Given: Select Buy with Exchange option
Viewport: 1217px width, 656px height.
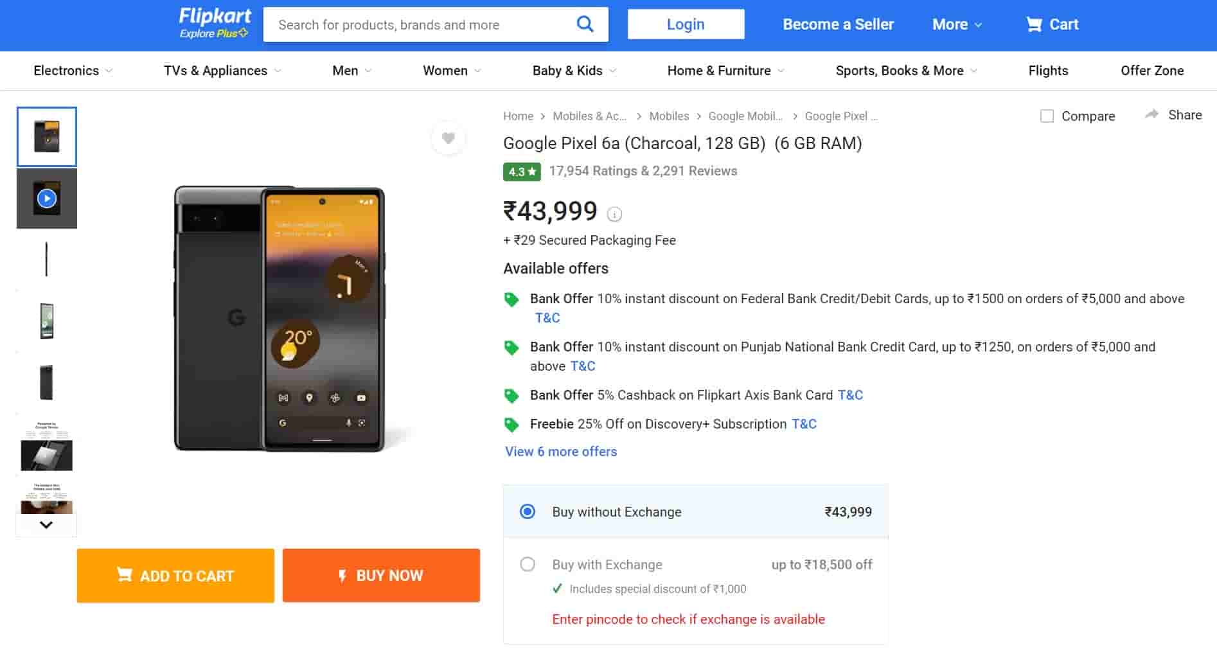Looking at the screenshot, I should [x=528, y=565].
